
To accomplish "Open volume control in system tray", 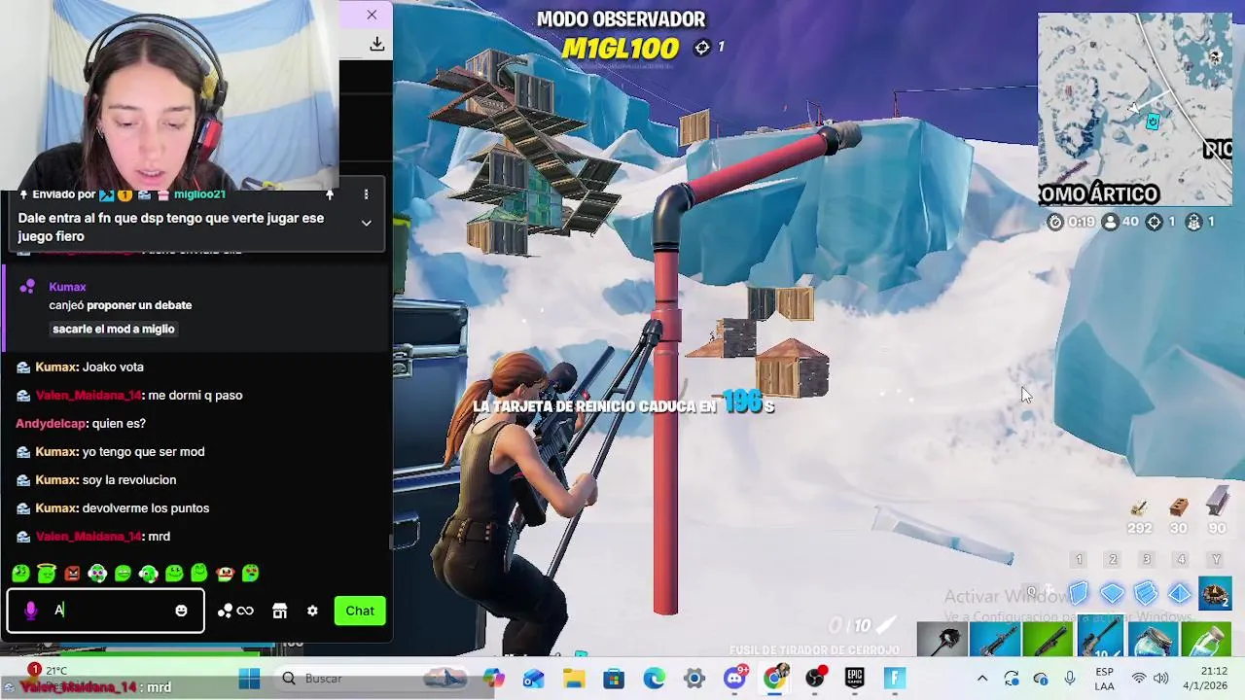I will point(1160,678).
